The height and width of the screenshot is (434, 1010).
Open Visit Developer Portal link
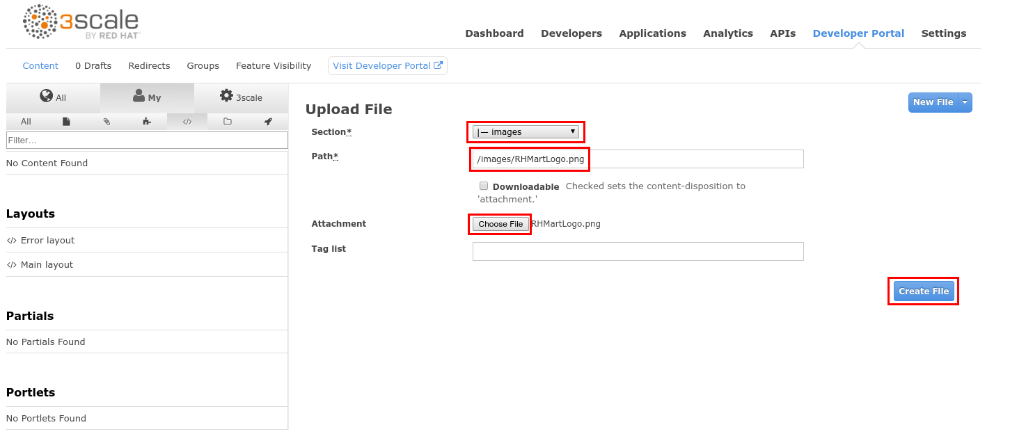[387, 66]
